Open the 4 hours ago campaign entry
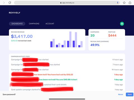This screenshot has height=100, width=134. (67, 60)
